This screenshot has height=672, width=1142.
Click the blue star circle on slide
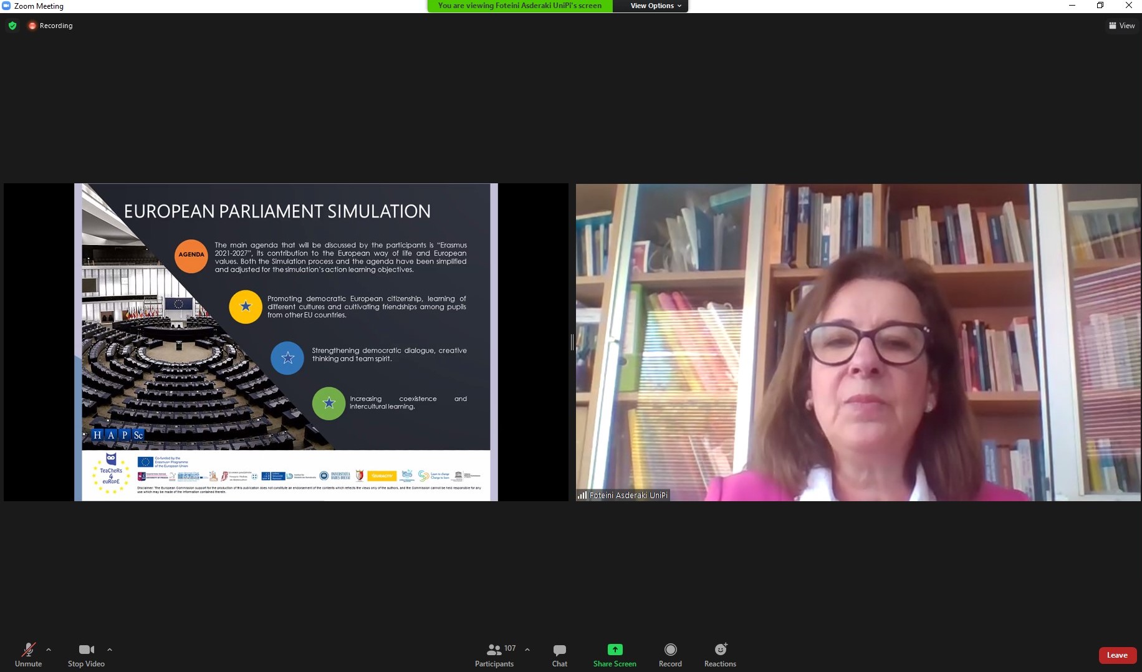click(x=287, y=358)
